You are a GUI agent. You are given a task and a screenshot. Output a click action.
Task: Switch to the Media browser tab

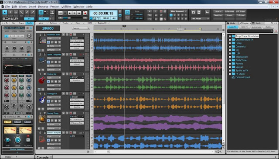pyautogui.click(x=232, y=23)
